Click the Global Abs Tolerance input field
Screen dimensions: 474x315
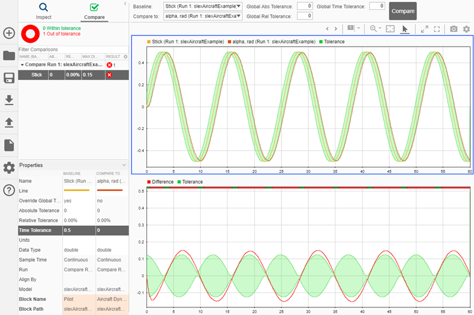[305, 6]
